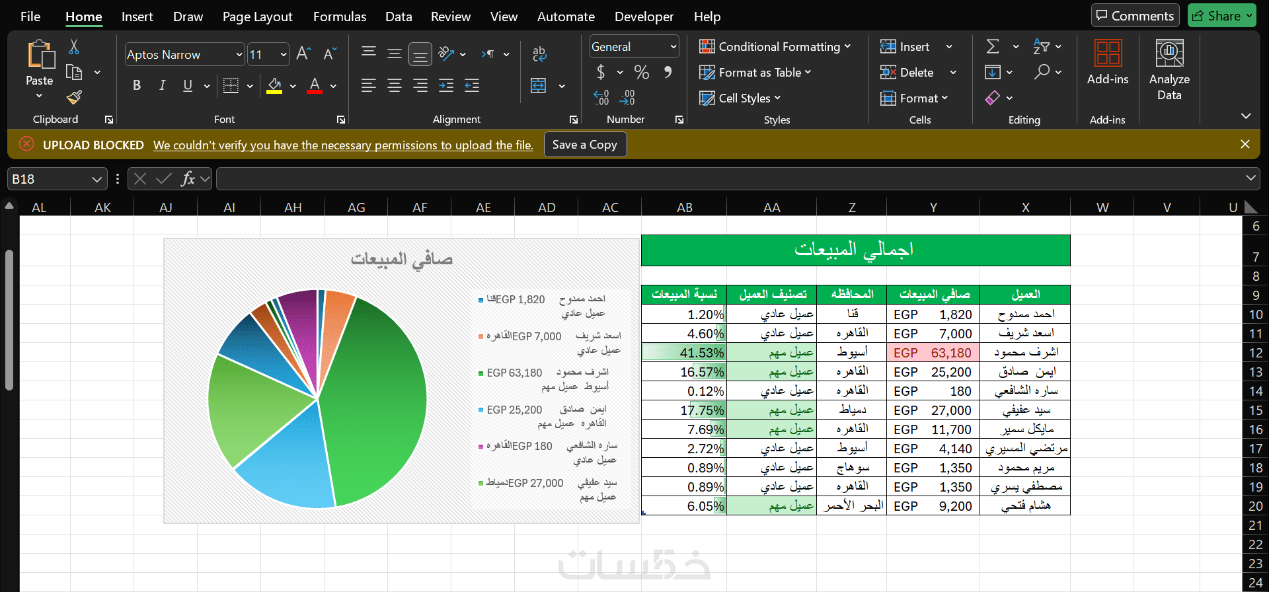Screen dimensions: 1269x592
Task: Click Find and Select magnifier icon
Action: pyautogui.click(x=1042, y=71)
